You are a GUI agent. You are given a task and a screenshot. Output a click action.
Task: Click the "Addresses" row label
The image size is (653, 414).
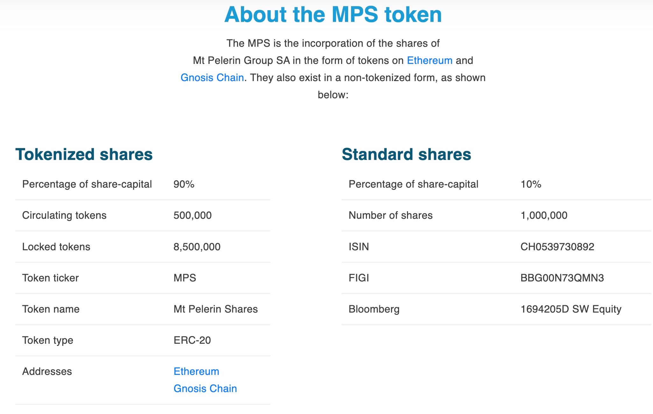(x=47, y=371)
